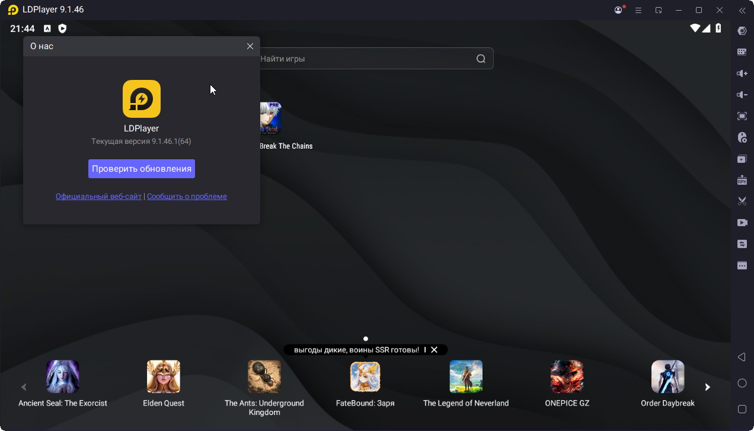
Task: Click the LDPlayer logo in the about dialog
Action: pyautogui.click(x=142, y=99)
